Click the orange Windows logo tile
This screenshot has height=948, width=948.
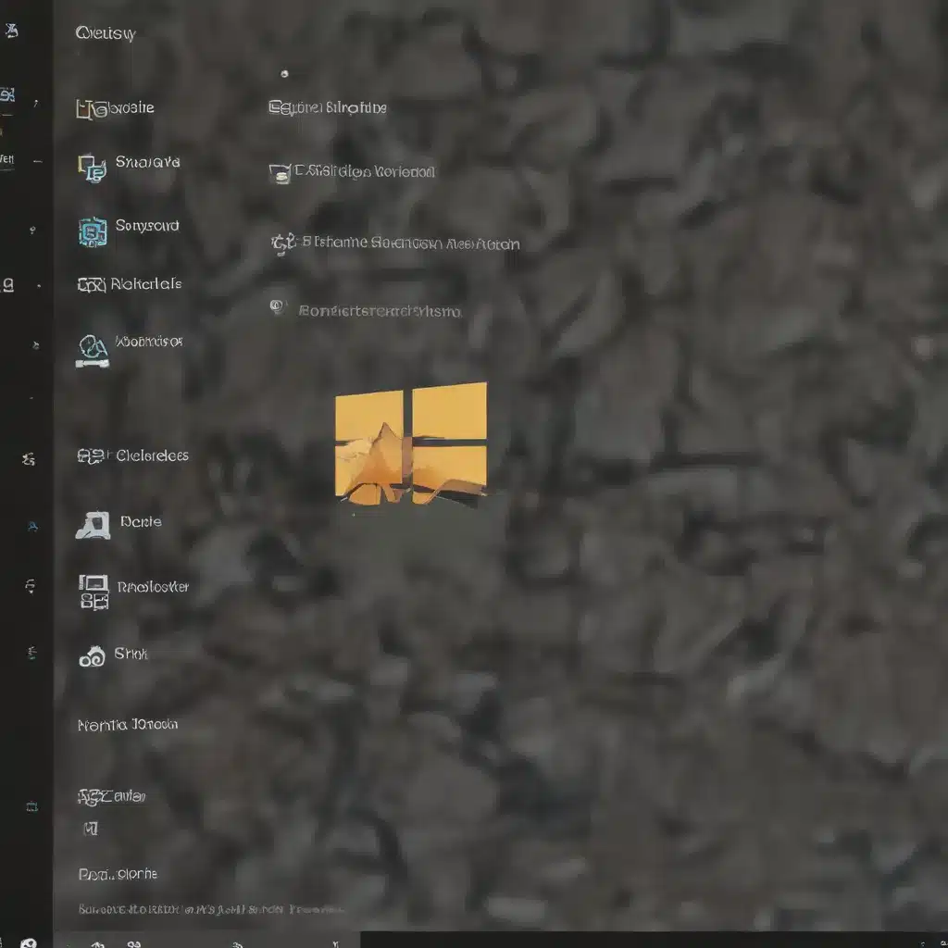point(410,443)
